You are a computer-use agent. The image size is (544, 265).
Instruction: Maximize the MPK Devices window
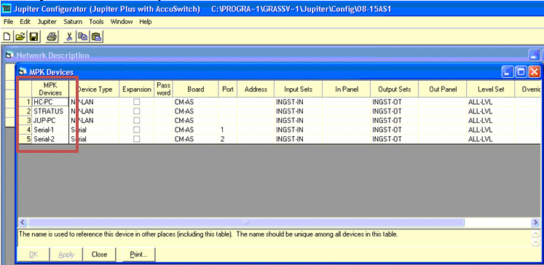pyautogui.click(x=521, y=72)
